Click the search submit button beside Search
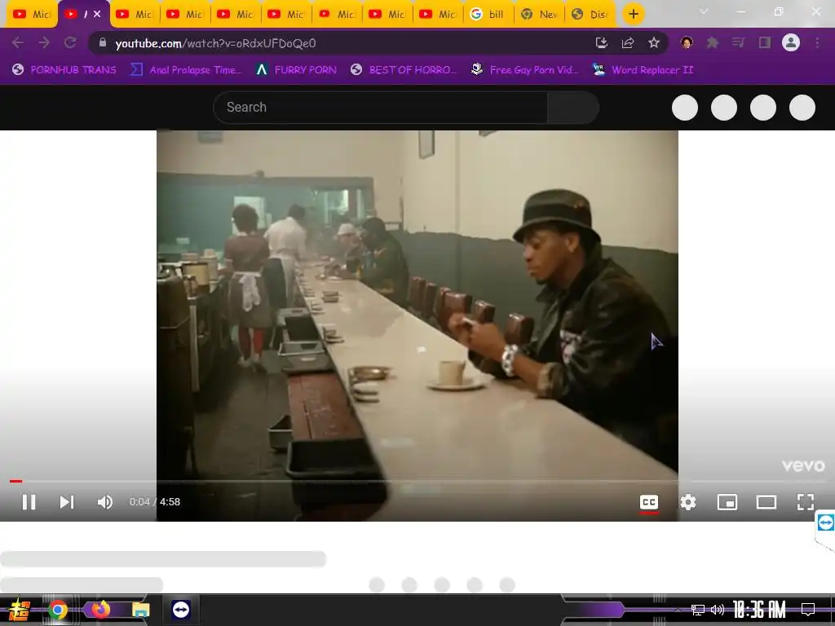The image size is (835, 626). coord(573,108)
